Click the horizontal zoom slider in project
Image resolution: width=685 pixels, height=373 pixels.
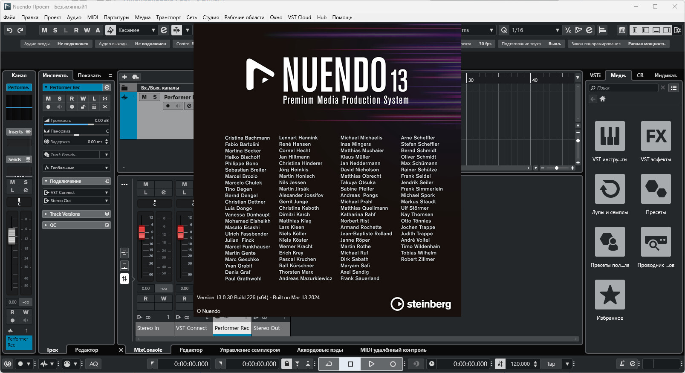(x=557, y=168)
